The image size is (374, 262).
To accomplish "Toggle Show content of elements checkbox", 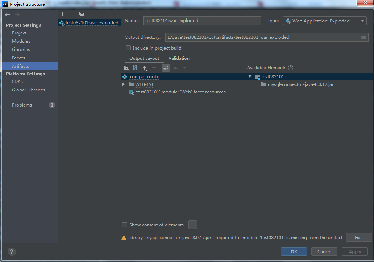I will coord(125,225).
